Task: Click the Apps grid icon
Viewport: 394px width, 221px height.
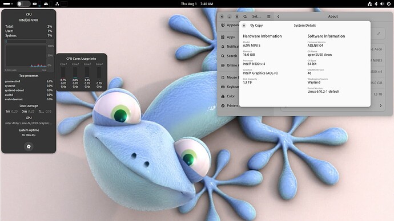Action: [x=223, y=37]
